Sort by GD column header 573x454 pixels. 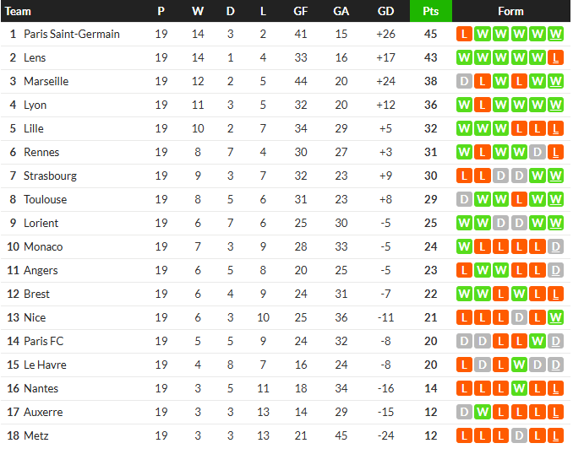[x=385, y=11]
